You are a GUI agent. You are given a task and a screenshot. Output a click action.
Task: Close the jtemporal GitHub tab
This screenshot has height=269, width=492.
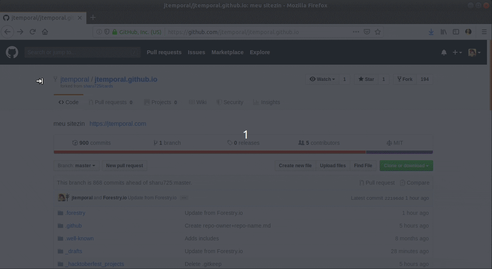(80, 18)
